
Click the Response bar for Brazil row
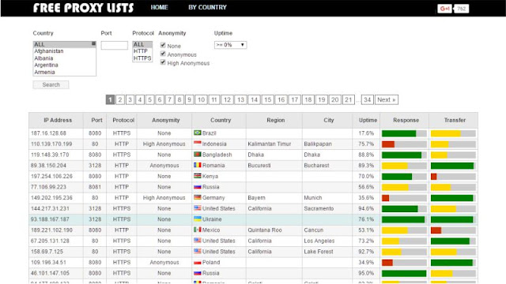(404, 133)
